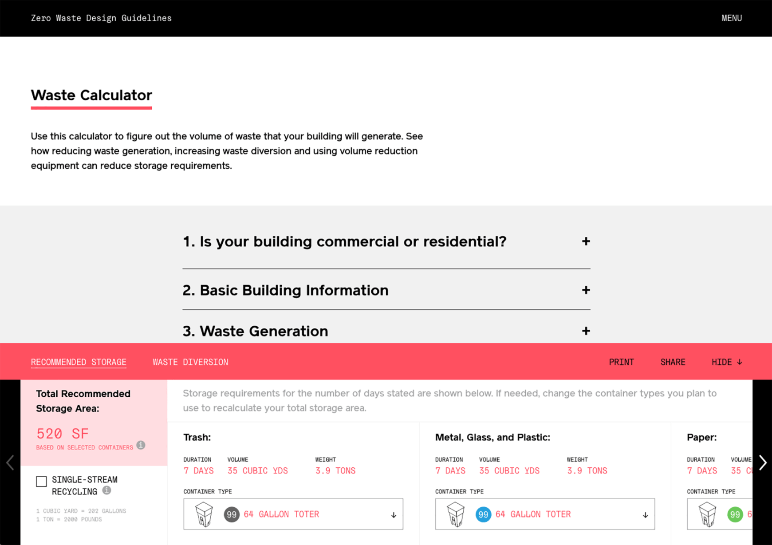This screenshot has width=772, height=545.
Task: Open the site MENU
Action: point(731,18)
